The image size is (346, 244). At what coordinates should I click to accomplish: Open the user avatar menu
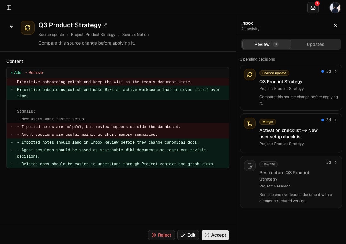(x=335, y=8)
